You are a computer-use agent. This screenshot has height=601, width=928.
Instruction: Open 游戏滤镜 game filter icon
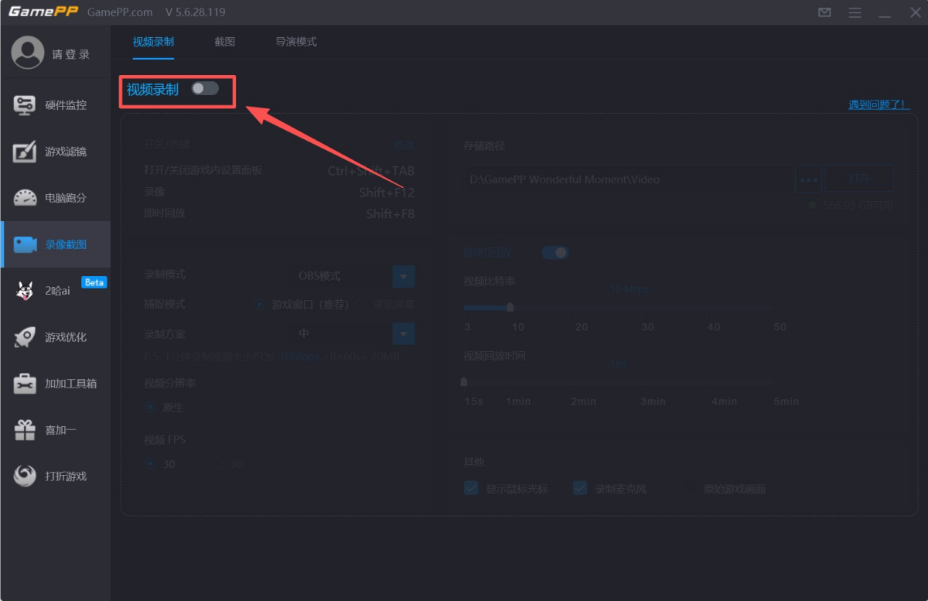click(25, 152)
